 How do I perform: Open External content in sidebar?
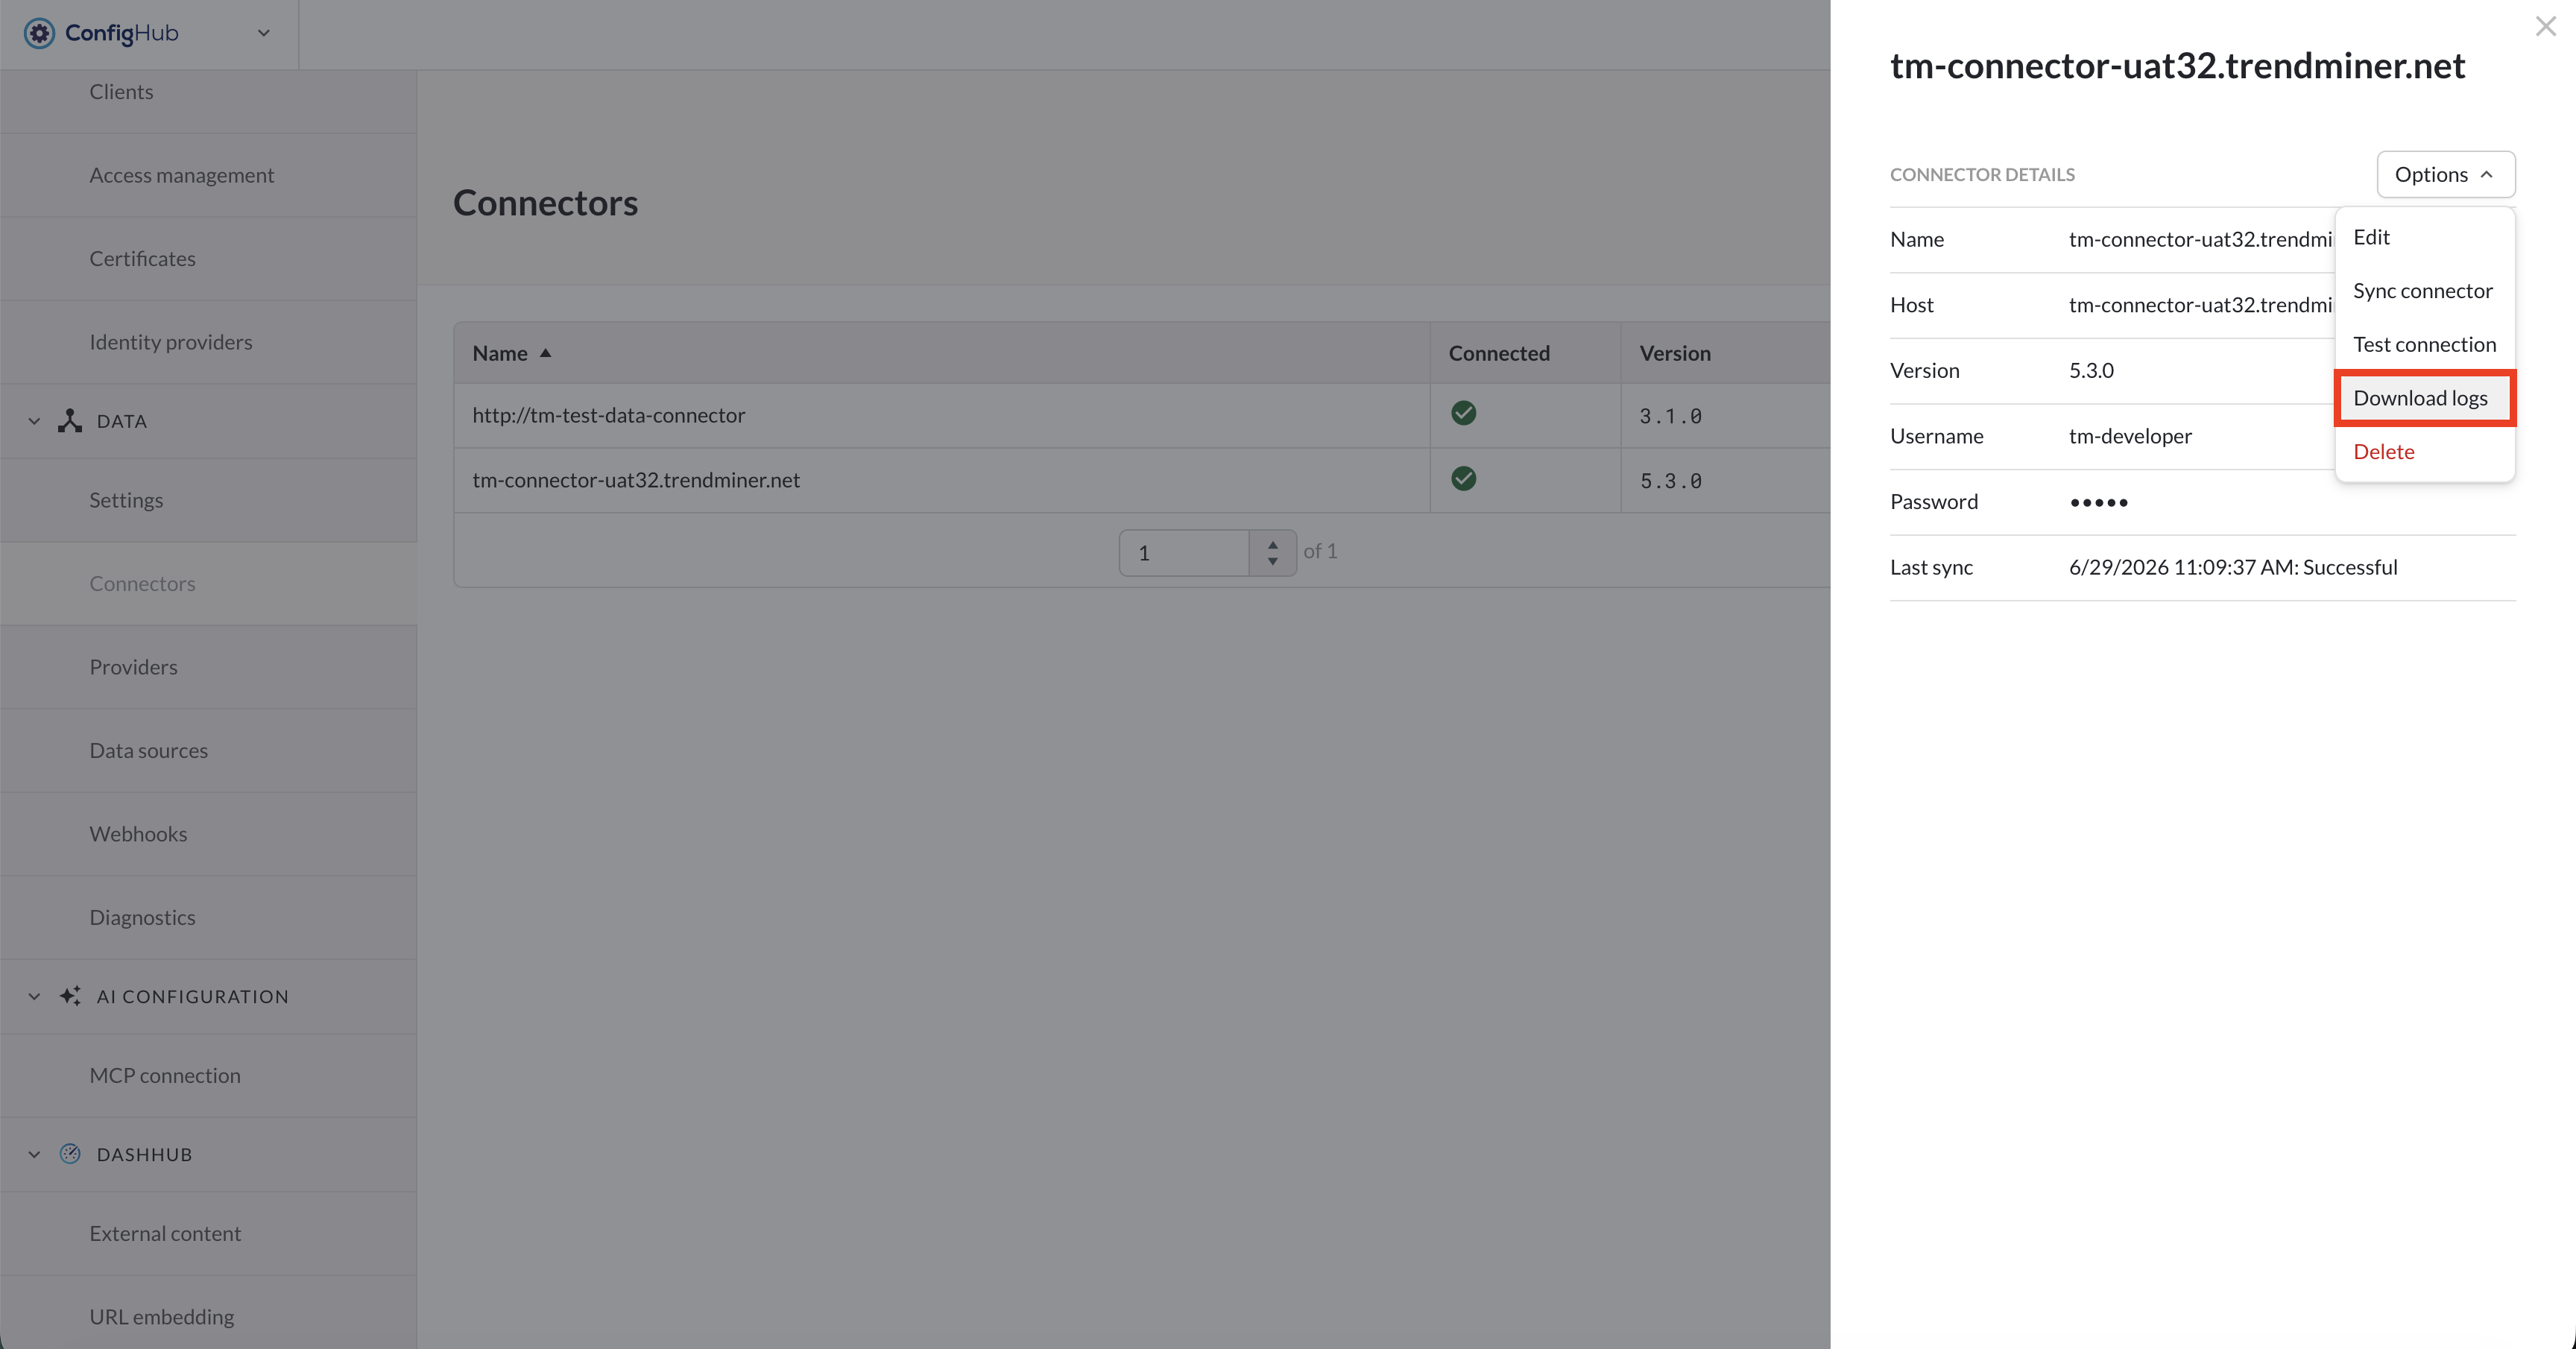(x=208, y=1234)
